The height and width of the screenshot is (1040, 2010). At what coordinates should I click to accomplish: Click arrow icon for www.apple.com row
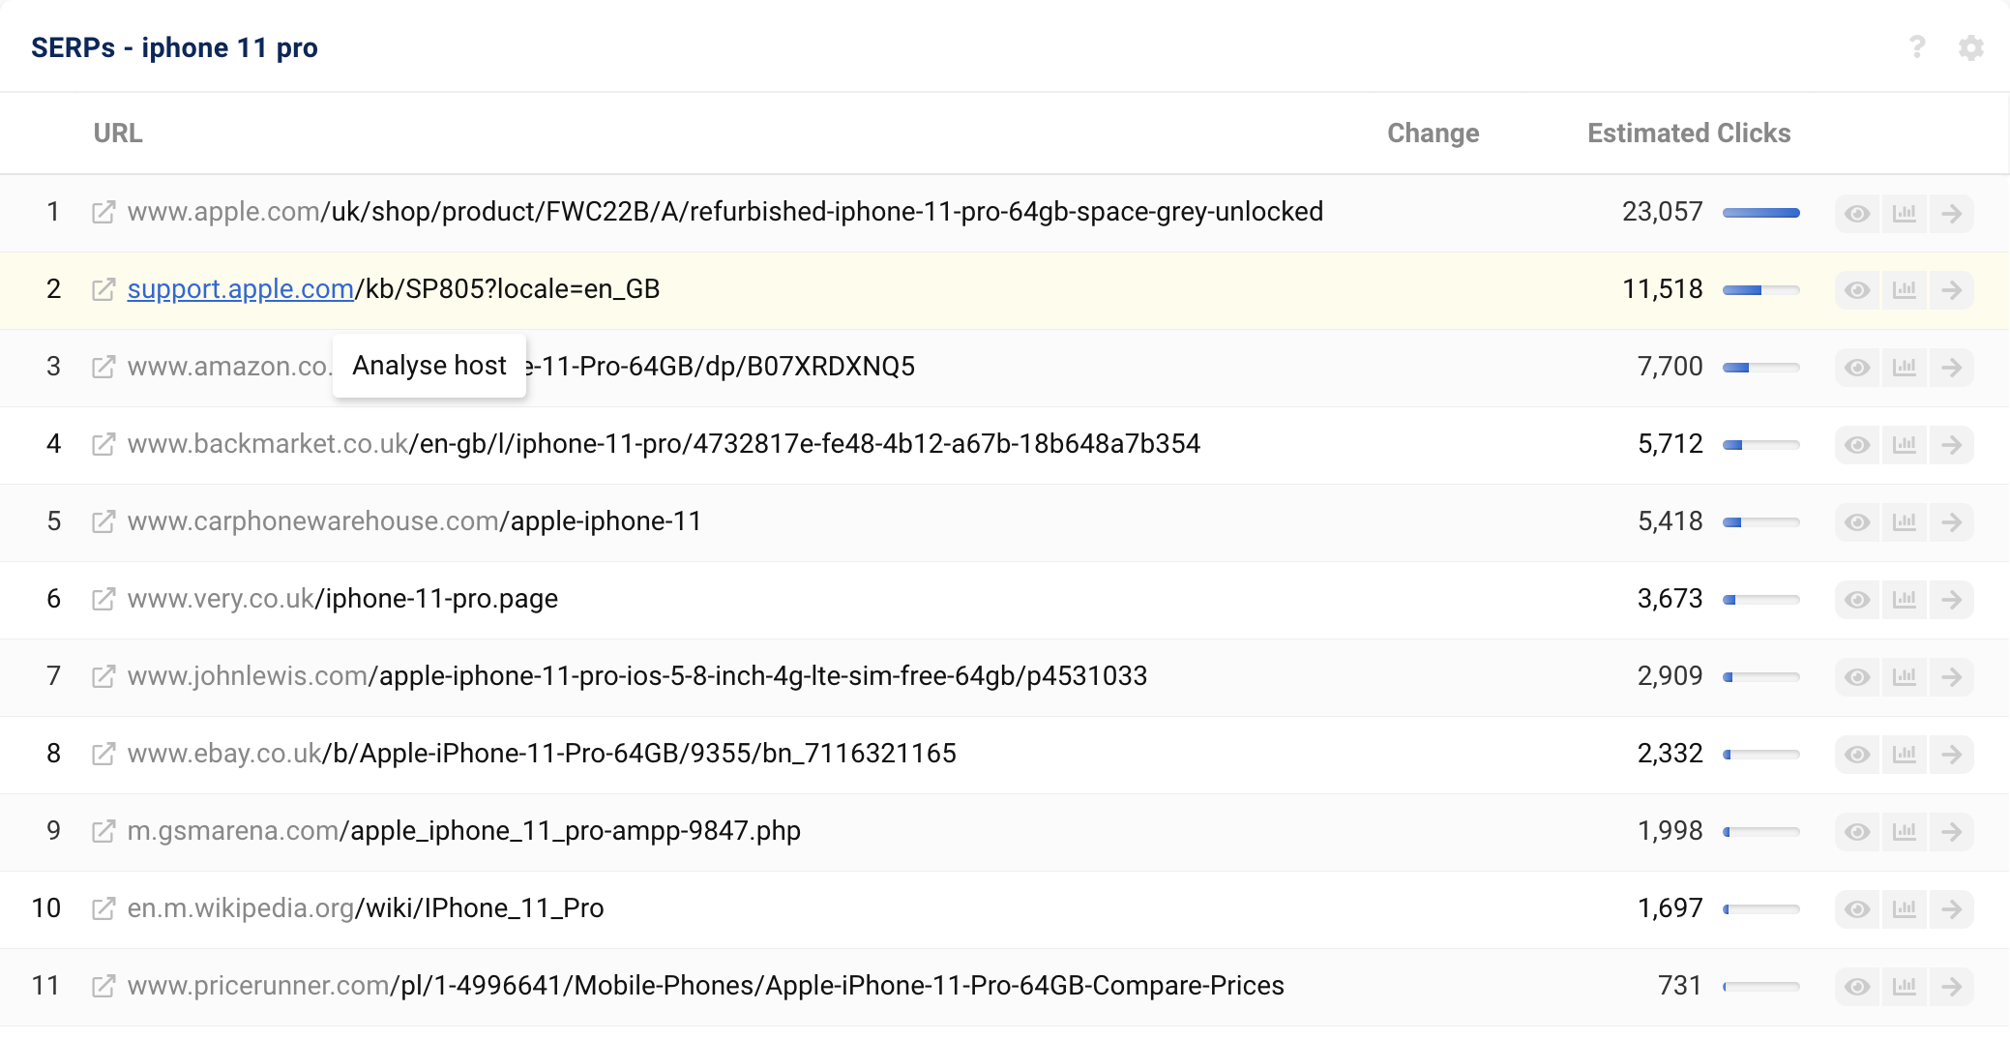pyautogui.click(x=1952, y=213)
